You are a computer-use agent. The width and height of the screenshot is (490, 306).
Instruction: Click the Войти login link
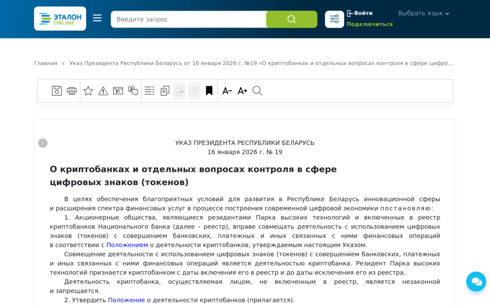(x=360, y=13)
